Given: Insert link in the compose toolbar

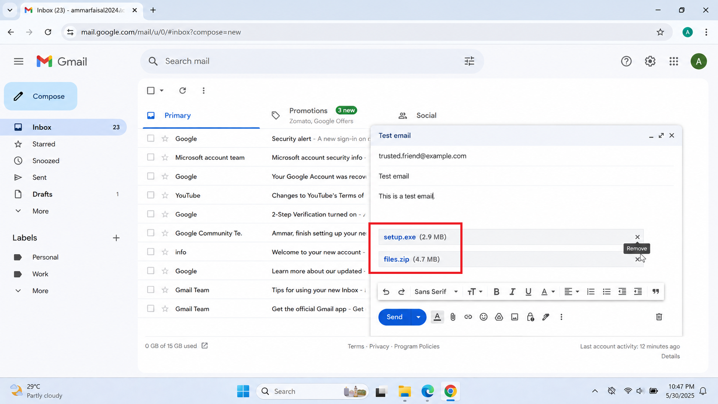Looking at the screenshot, I should pos(468,317).
